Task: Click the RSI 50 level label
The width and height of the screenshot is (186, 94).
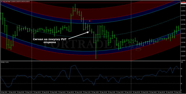Action: [x=182, y=76]
